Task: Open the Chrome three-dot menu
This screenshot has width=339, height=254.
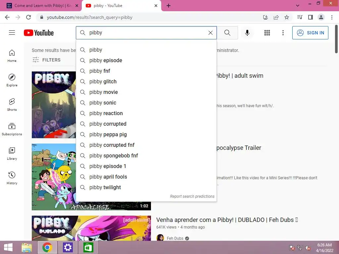Action: click(x=332, y=17)
